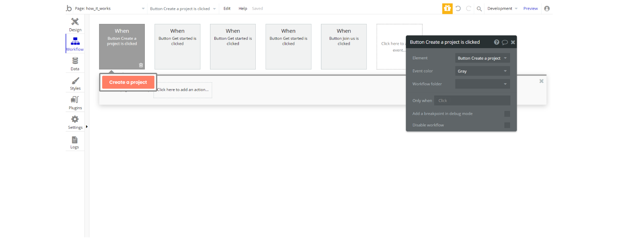Image resolution: width=619 pixels, height=238 pixels.
Task: Open the Help menu
Action: [x=243, y=8]
